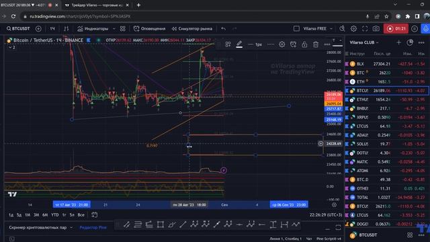Open the Редактор Pine tab
430x242 pixels.
point(93,227)
